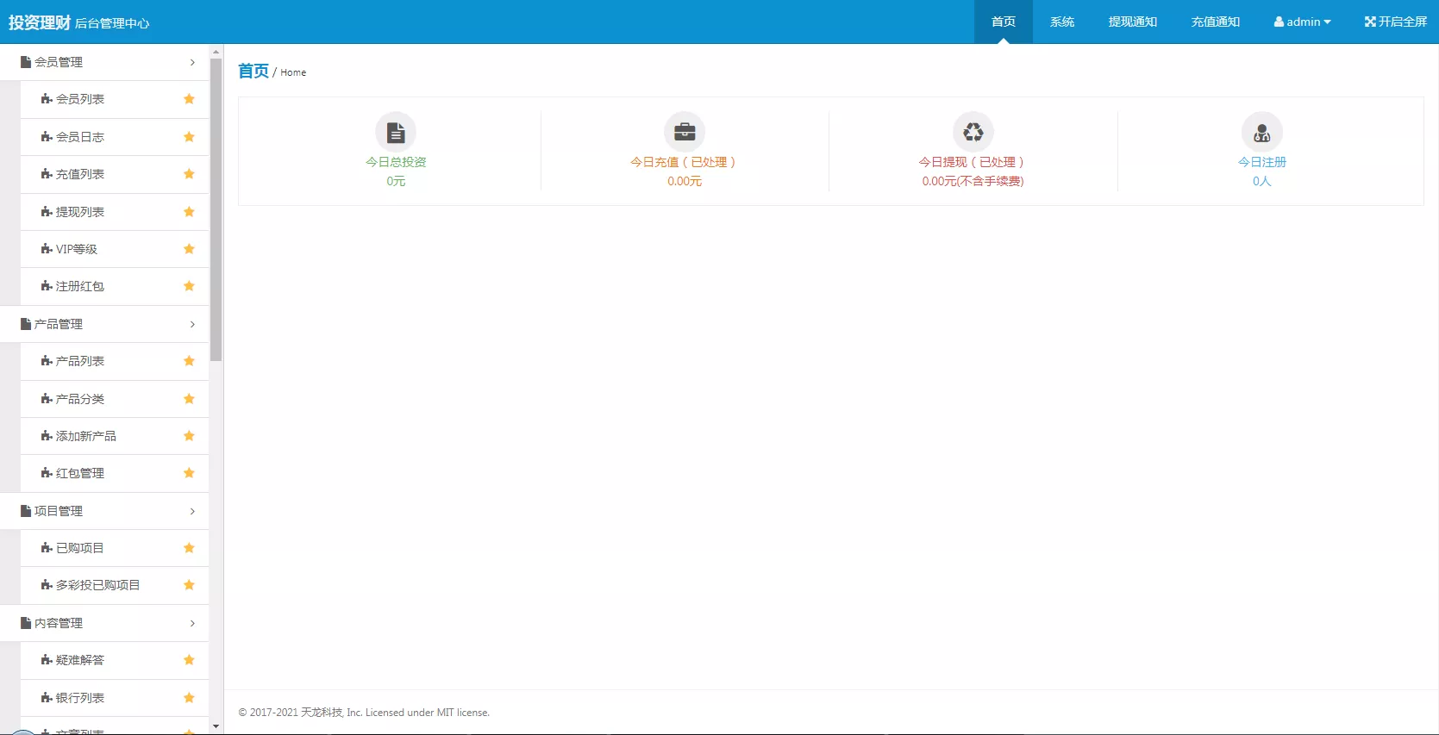
Task: Toggle favorite star for 提现列表
Action: coord(189,212)
